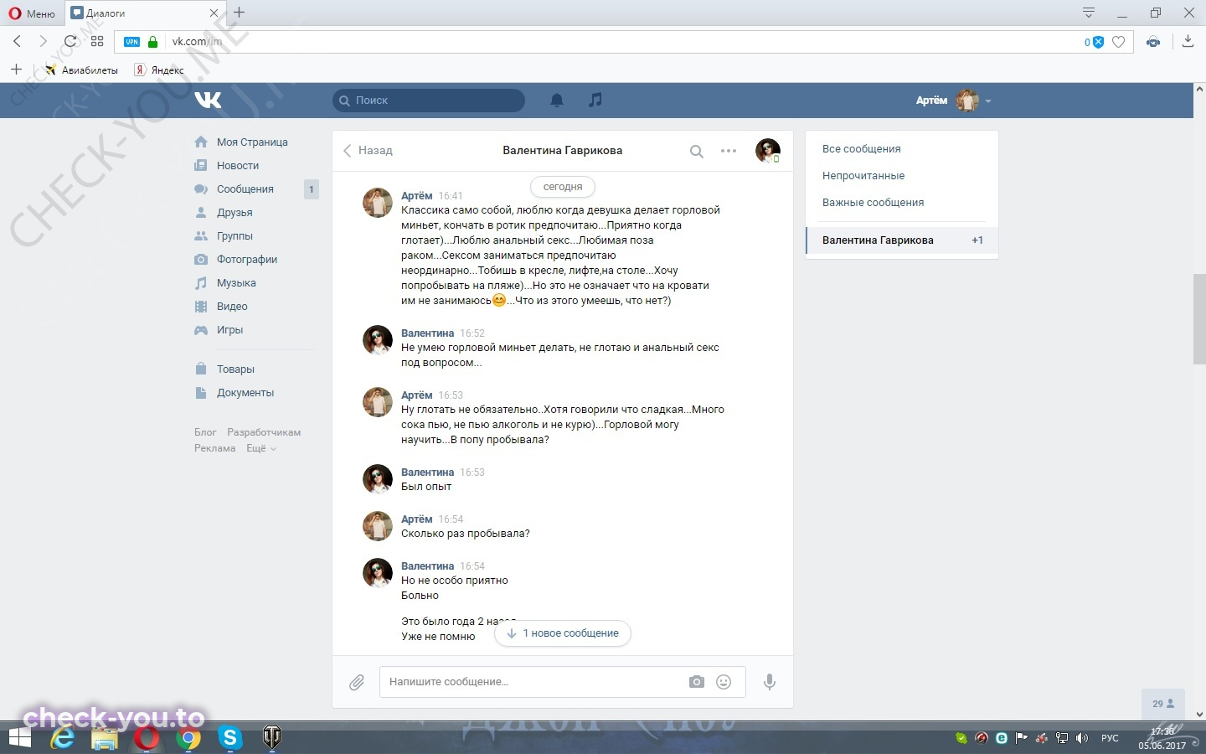Open new browser tab plus
The image size is (1206, 754).
240,13
